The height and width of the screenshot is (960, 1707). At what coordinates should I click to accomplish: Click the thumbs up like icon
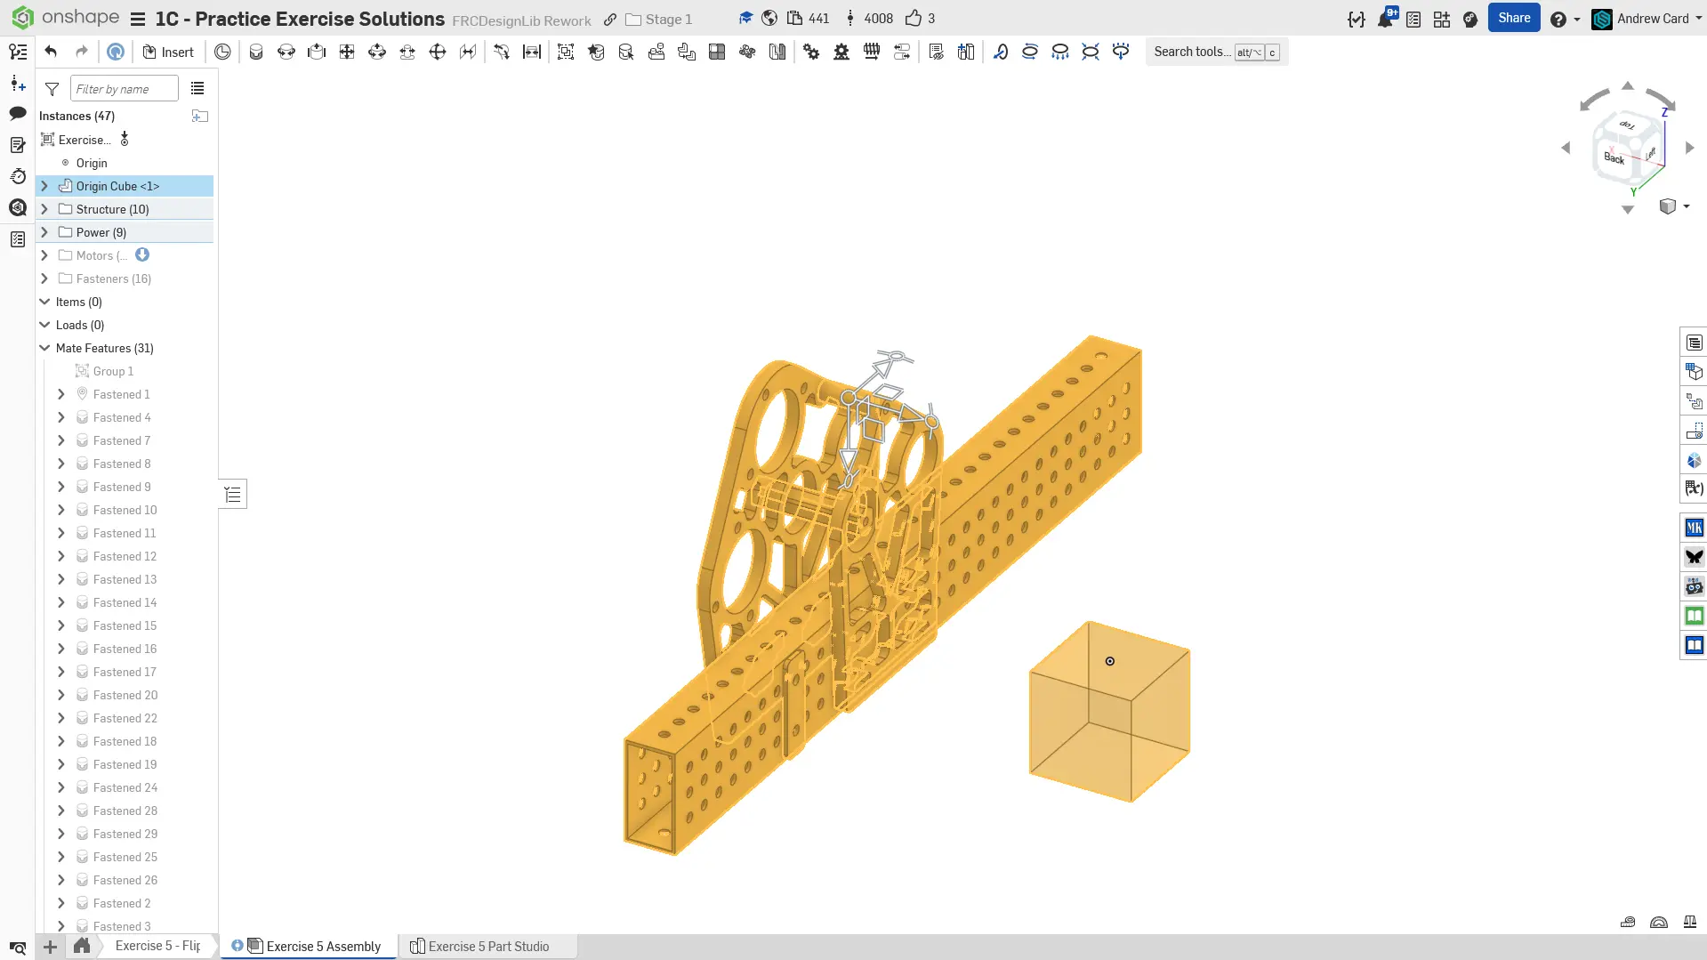pyautogui.click(x=914, y=19)
